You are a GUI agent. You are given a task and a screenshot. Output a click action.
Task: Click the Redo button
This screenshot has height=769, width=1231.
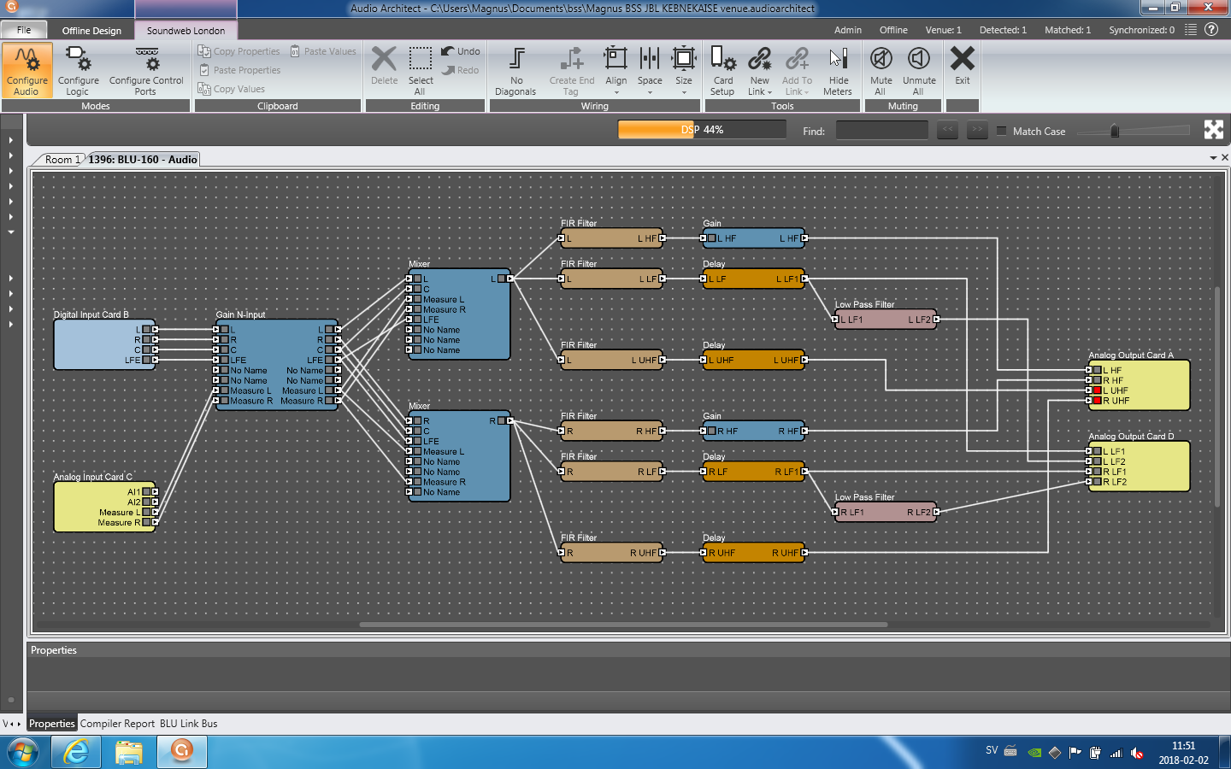[461, 70]
